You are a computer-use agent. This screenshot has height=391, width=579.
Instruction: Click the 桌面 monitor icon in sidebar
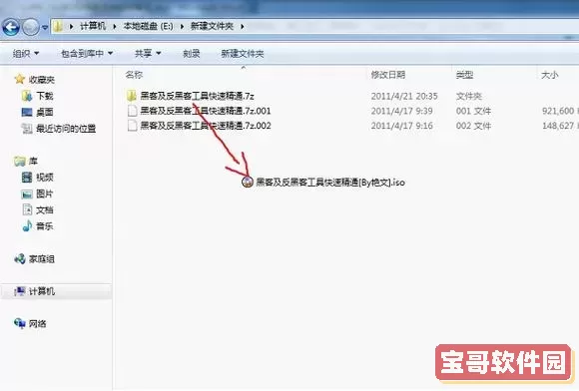click(27, 112)
